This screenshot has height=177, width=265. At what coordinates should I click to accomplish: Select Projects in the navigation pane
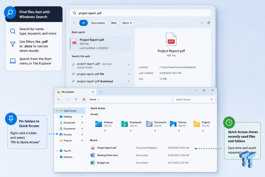[x=68, y=141]
